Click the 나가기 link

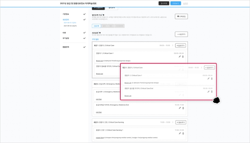185,3
